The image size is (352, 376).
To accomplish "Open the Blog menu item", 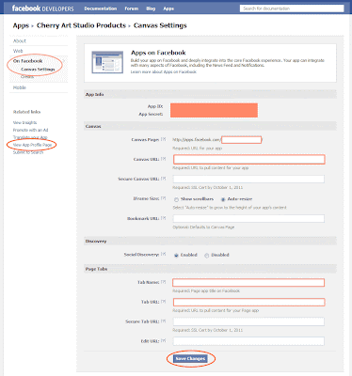I will point(151,8).
